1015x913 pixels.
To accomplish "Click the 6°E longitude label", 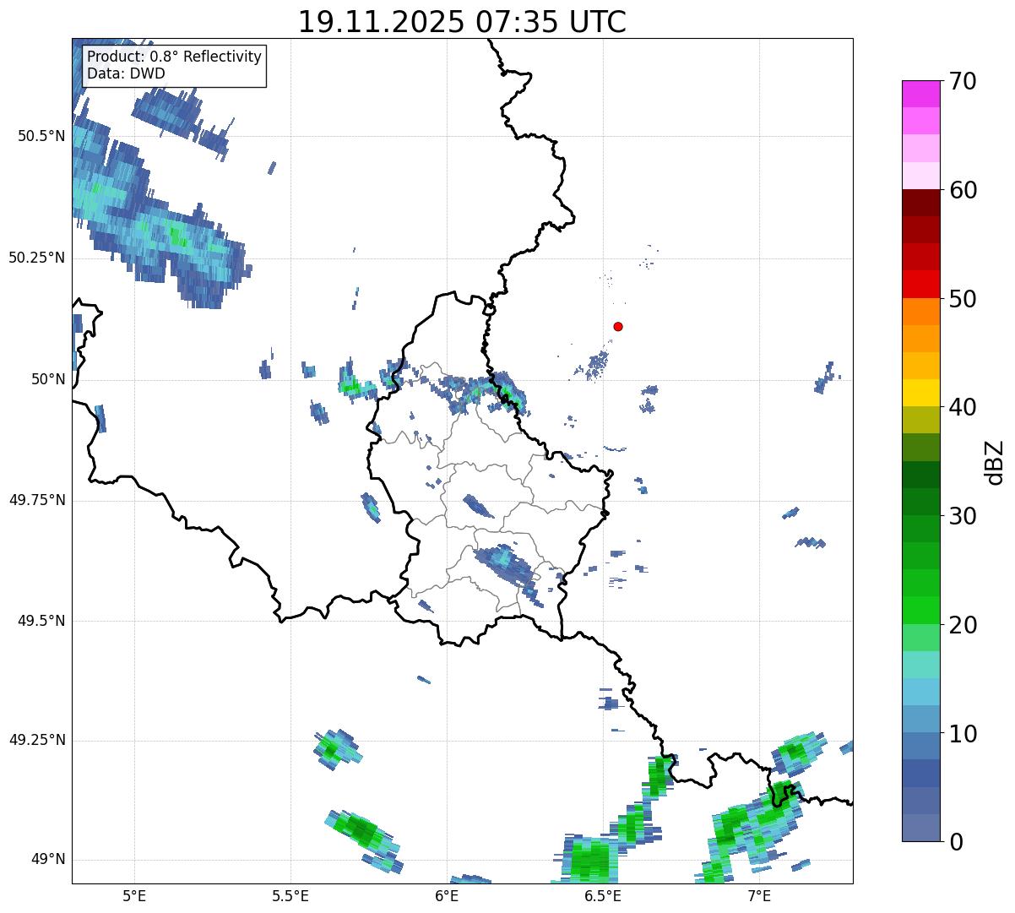I will coord(447,895).
